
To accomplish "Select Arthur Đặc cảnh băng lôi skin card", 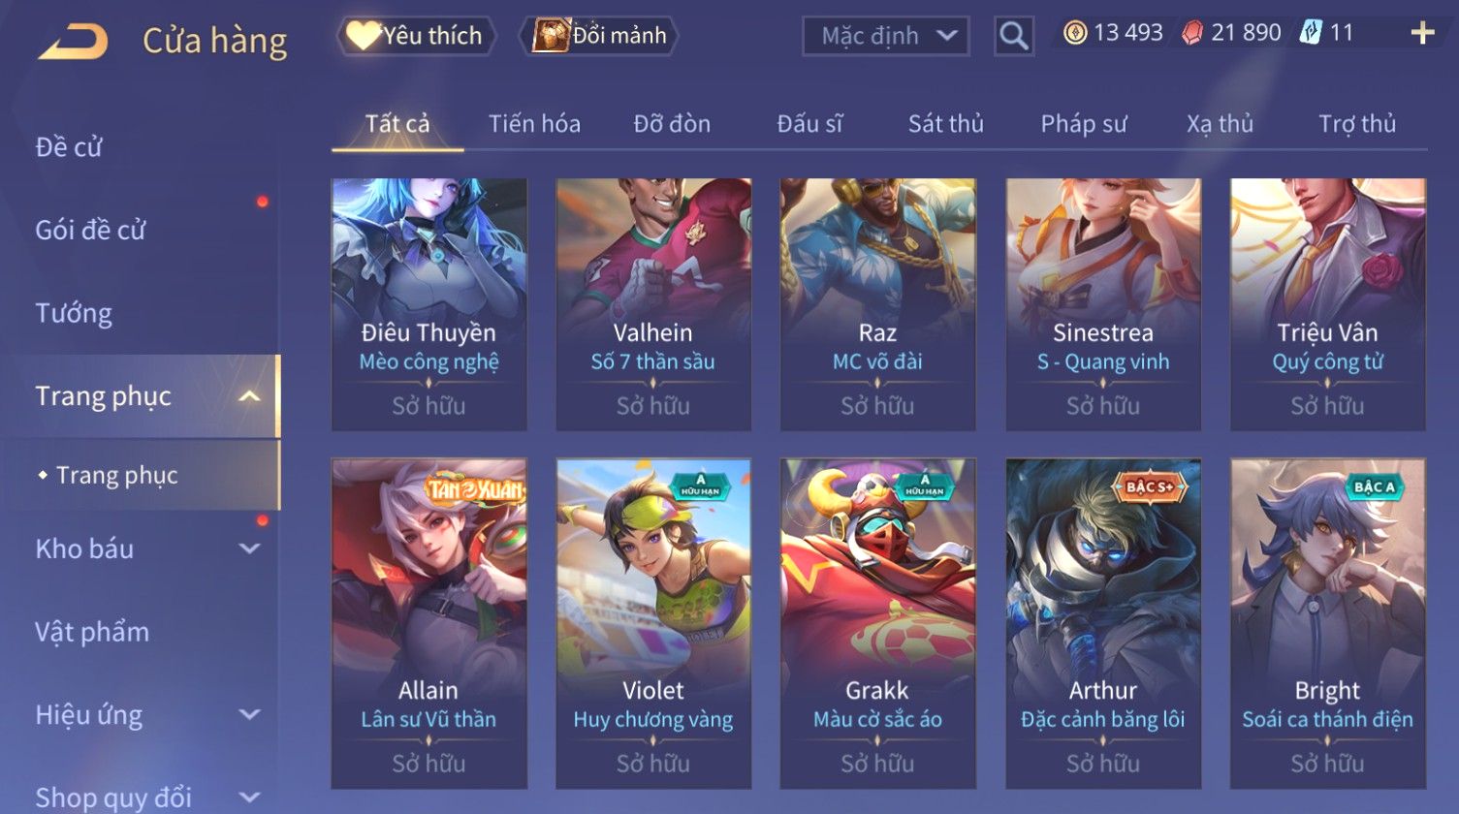I will pos(1103,623).
